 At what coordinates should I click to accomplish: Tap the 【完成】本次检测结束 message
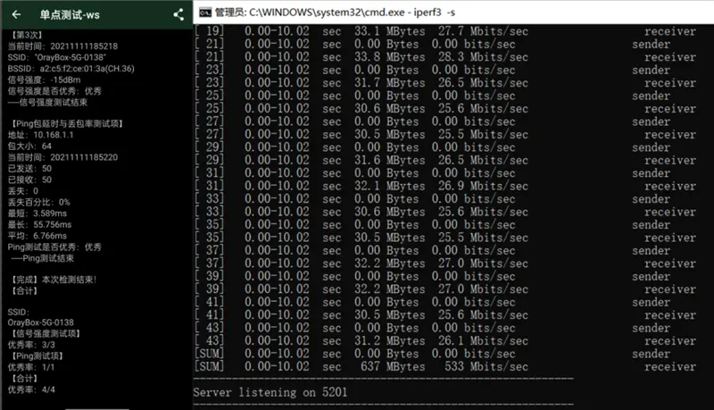[53, 280]
